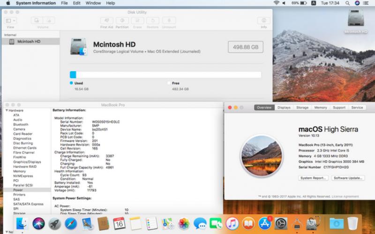Open the View dropdown in Disk Utility
Image resolution: width=375 pixels, height=234 pixels.
click(10, 21)
